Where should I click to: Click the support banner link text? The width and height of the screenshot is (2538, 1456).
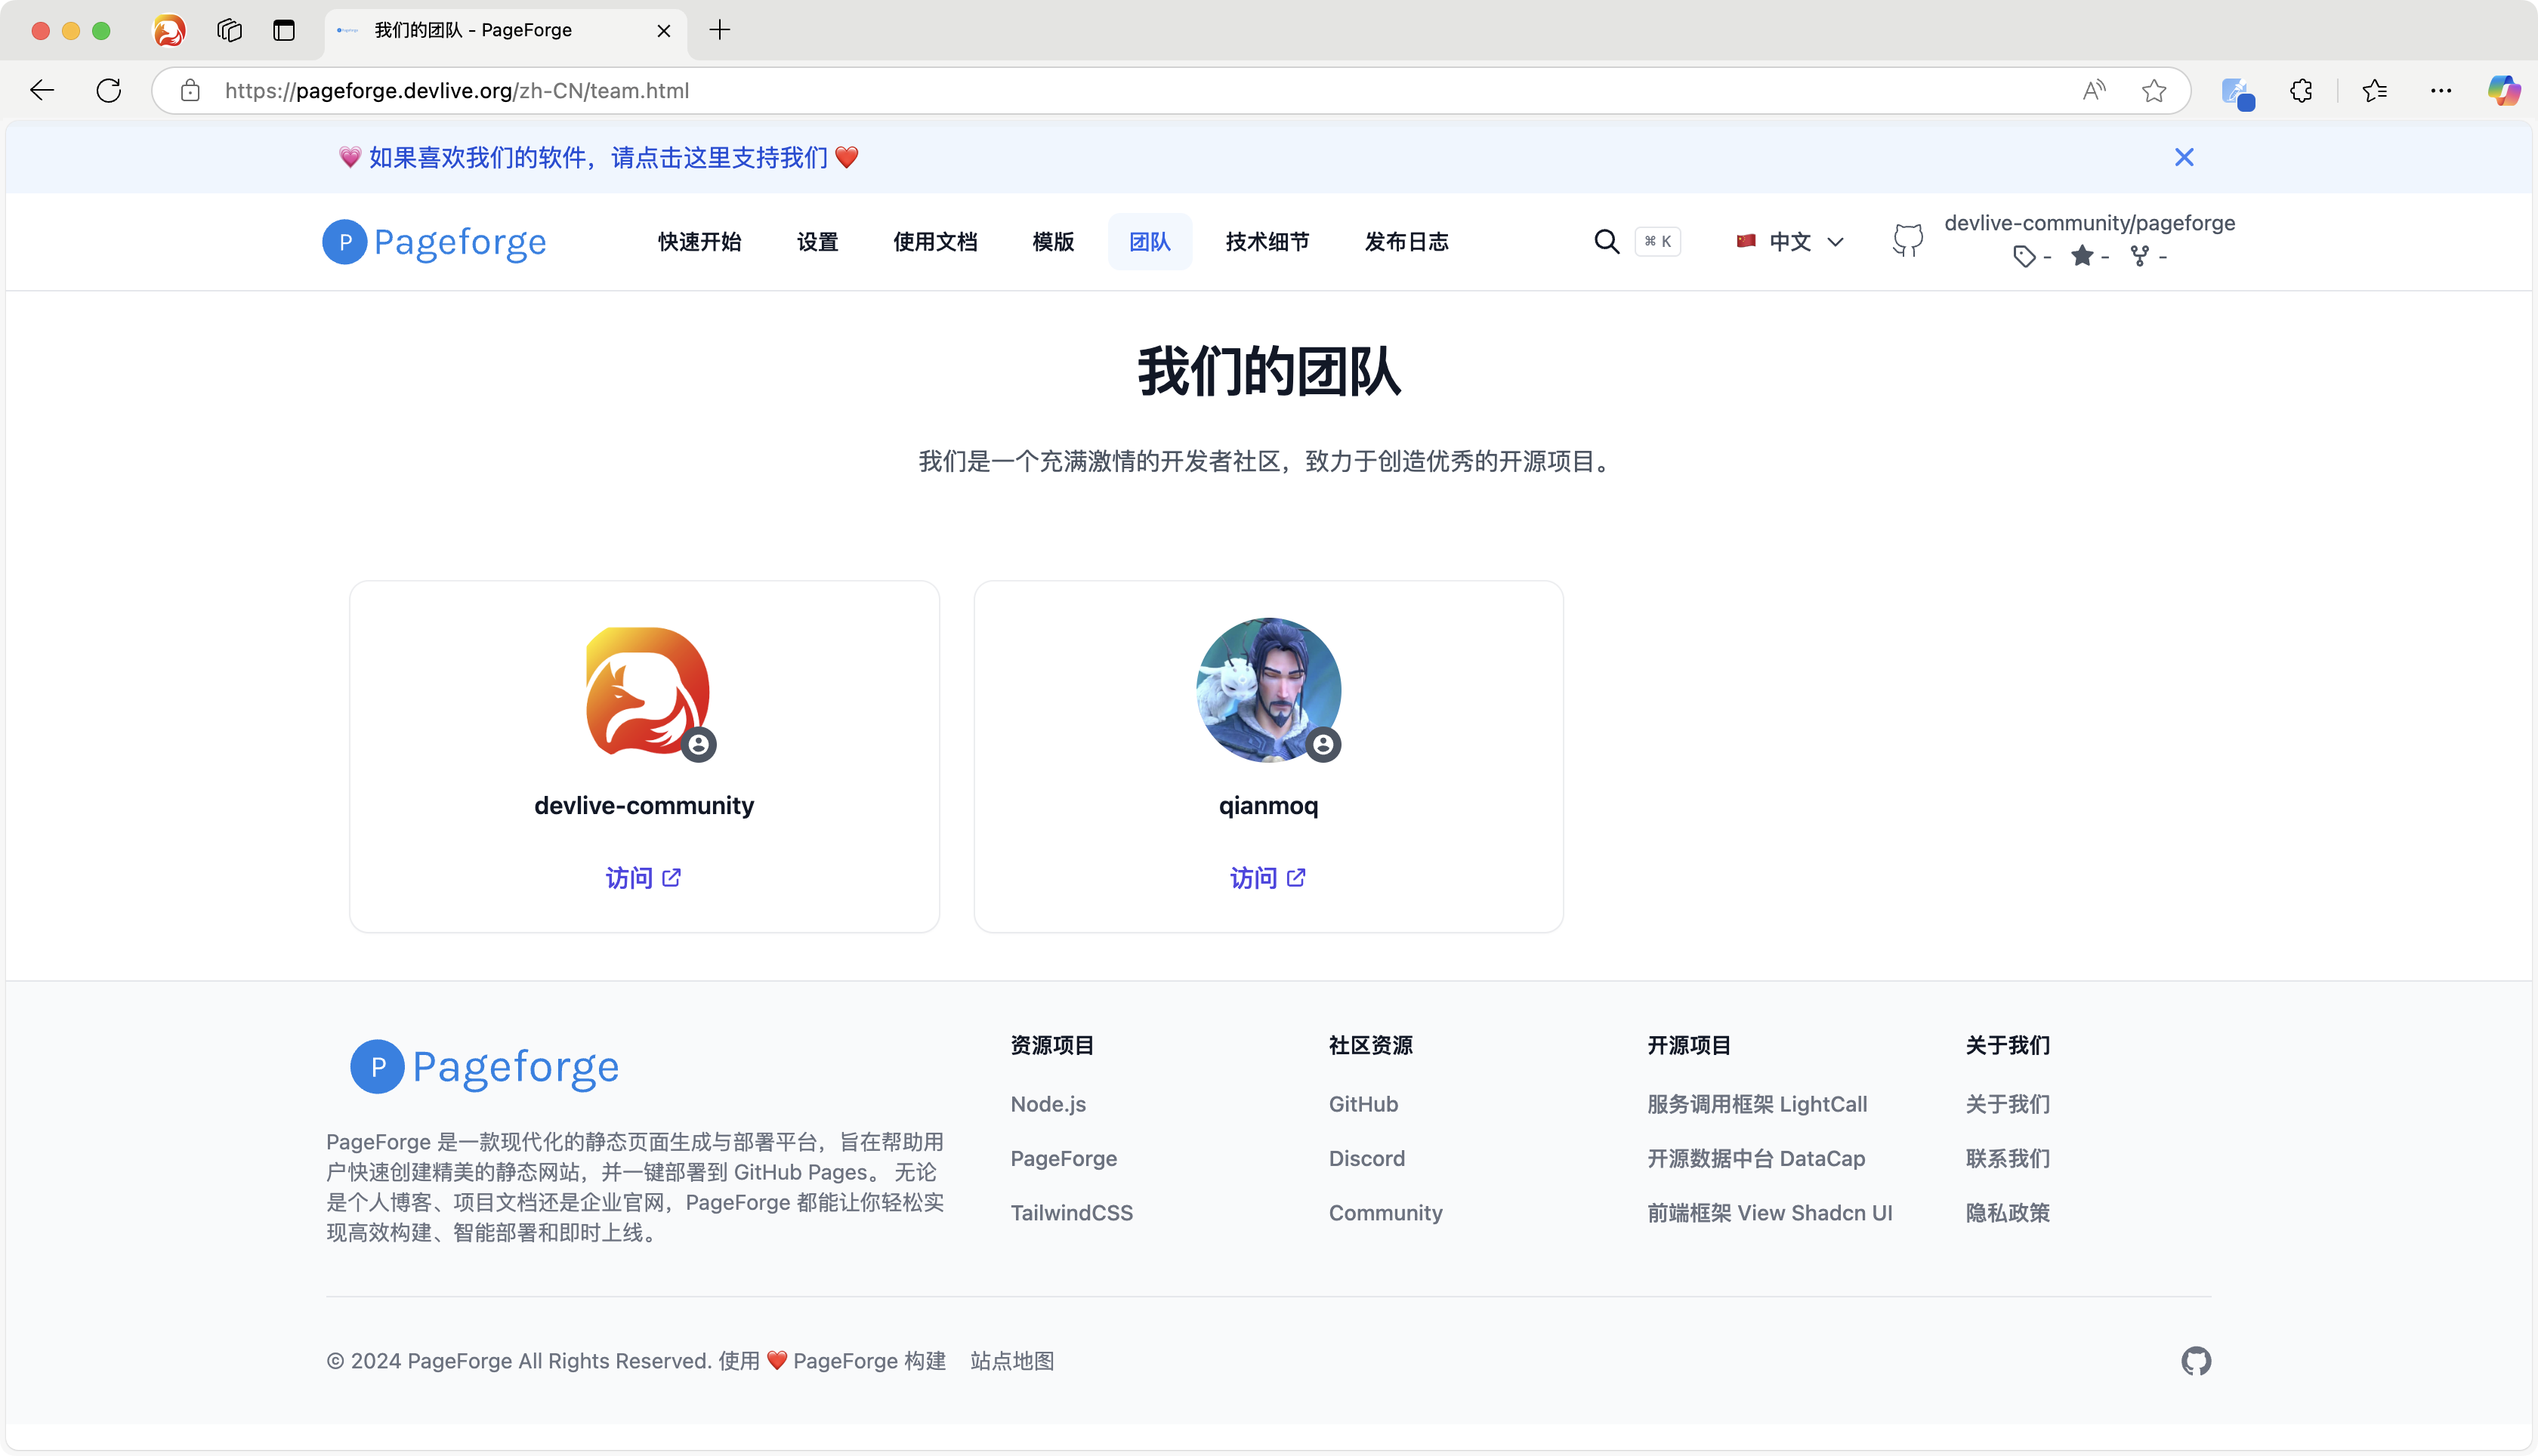(598, 157)
